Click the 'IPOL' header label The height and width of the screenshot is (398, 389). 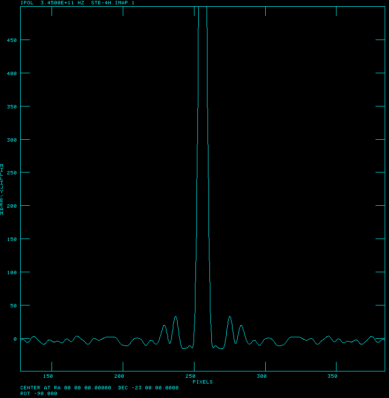[x=27, y=3]
